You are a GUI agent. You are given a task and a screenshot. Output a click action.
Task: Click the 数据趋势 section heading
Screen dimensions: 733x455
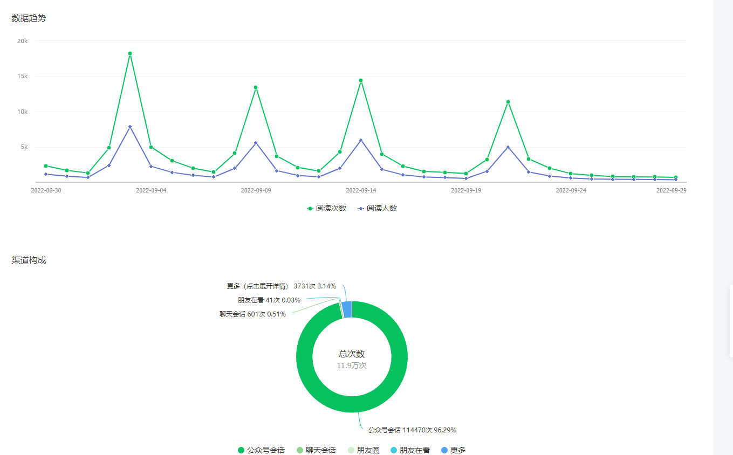(x=29, y=18)
